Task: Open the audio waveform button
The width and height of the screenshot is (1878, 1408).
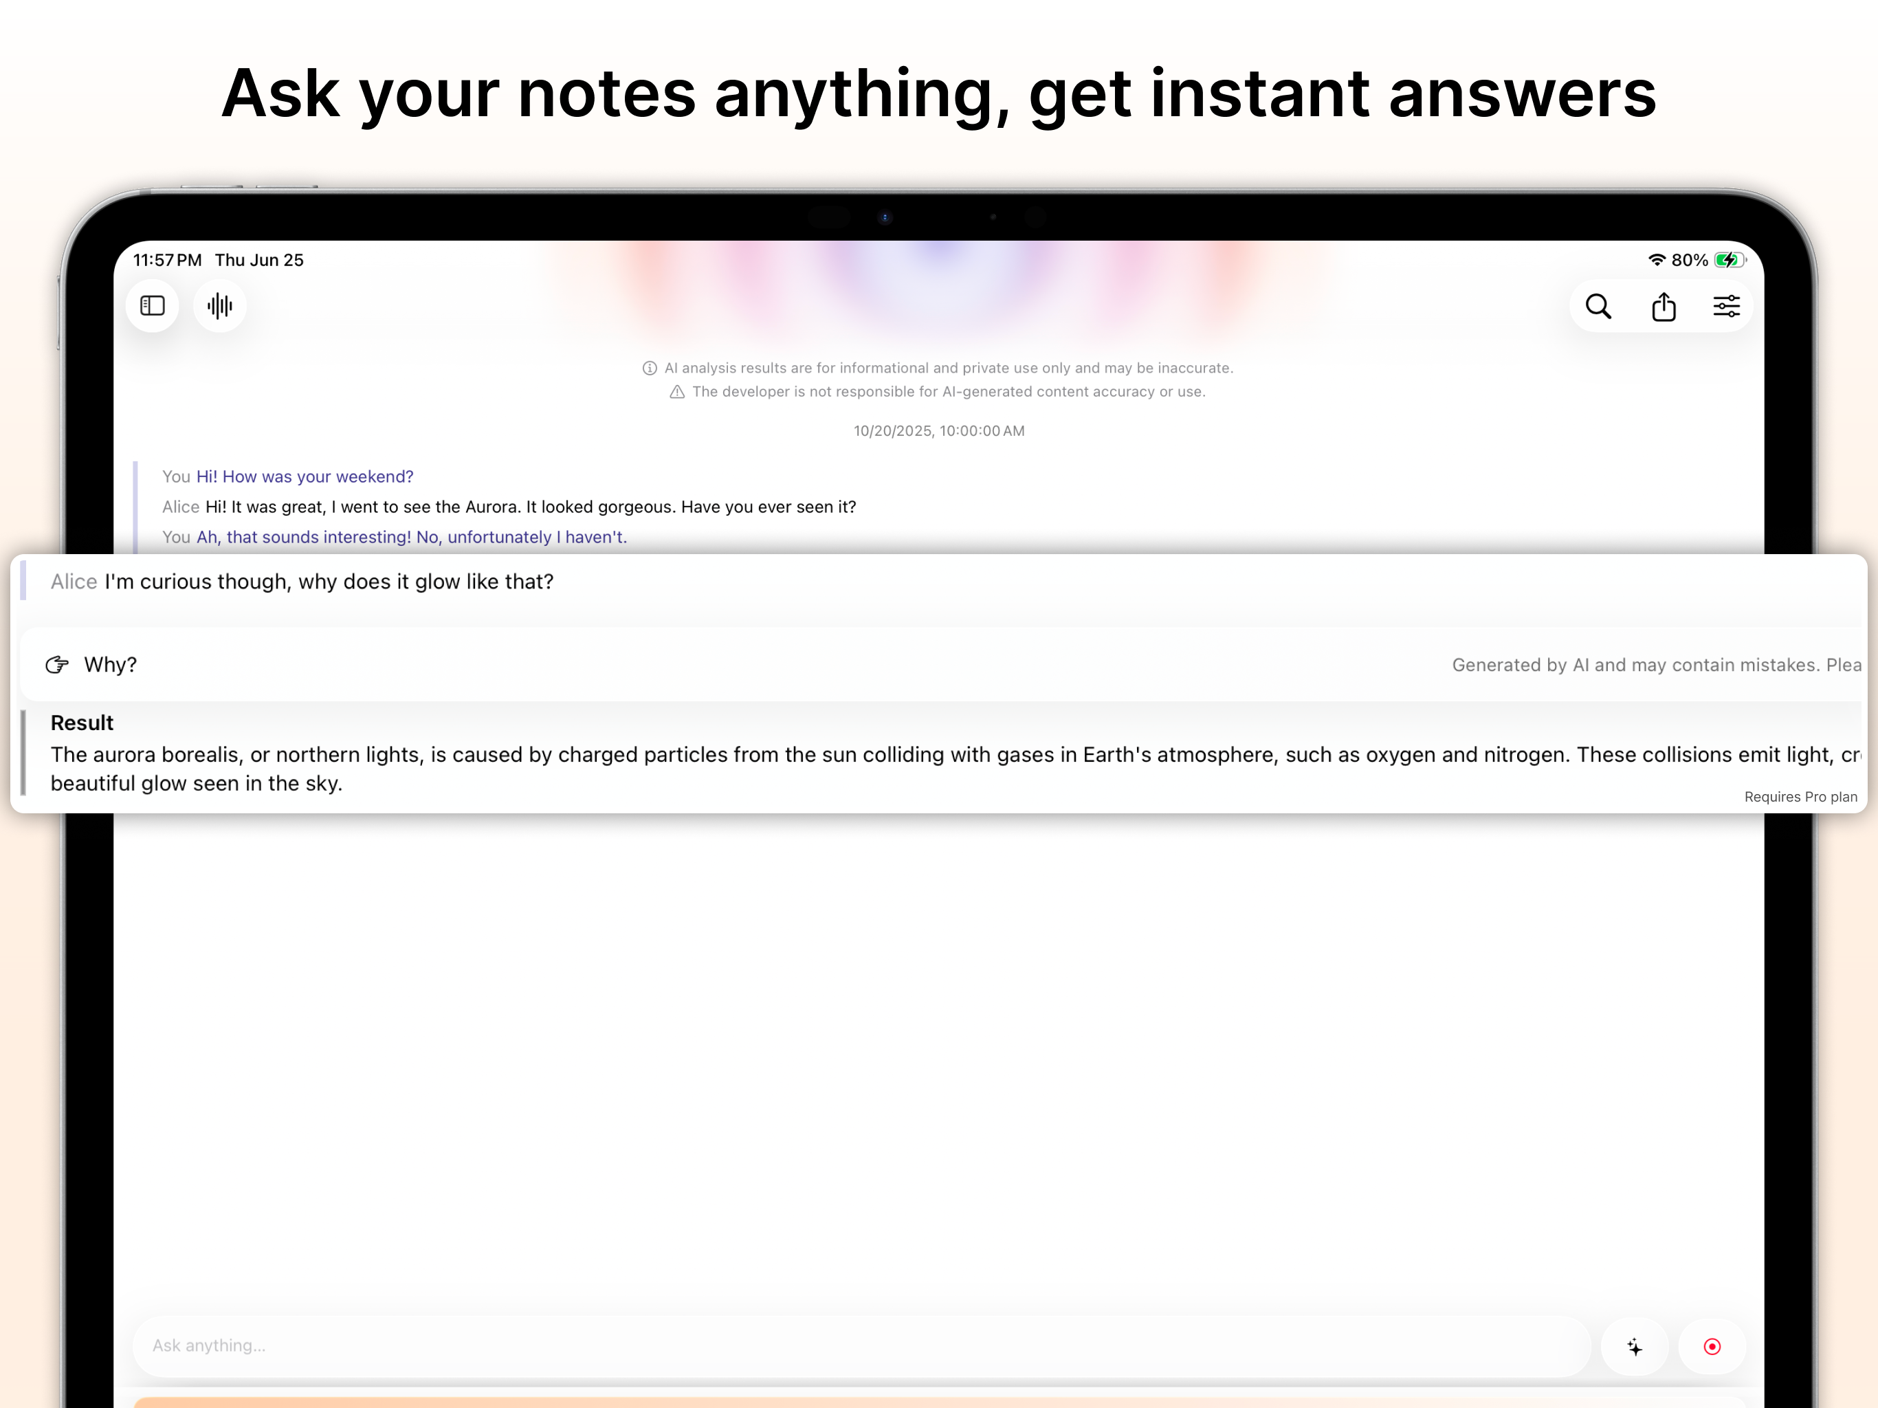Action: pos(220,306)
